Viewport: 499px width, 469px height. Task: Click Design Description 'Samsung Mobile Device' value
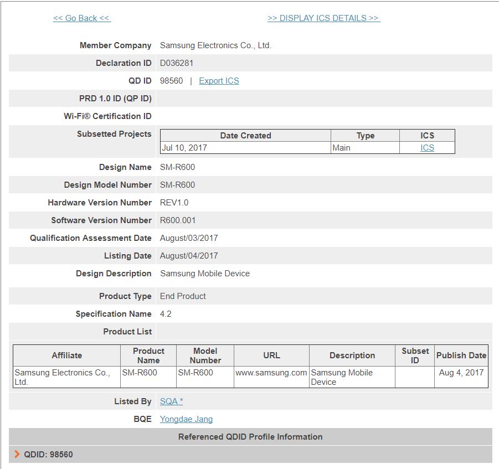click(205, 274)
